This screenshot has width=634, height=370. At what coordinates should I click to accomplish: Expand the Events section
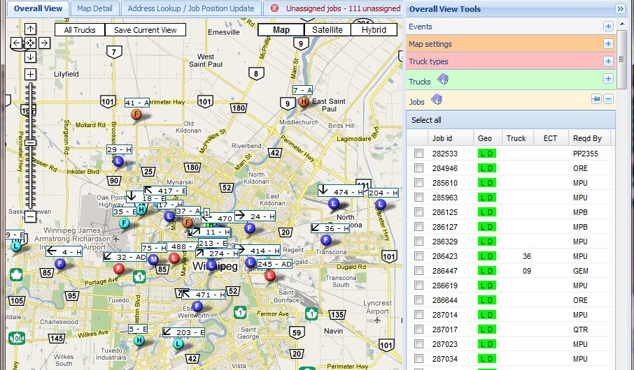click(x=608, y=27)
